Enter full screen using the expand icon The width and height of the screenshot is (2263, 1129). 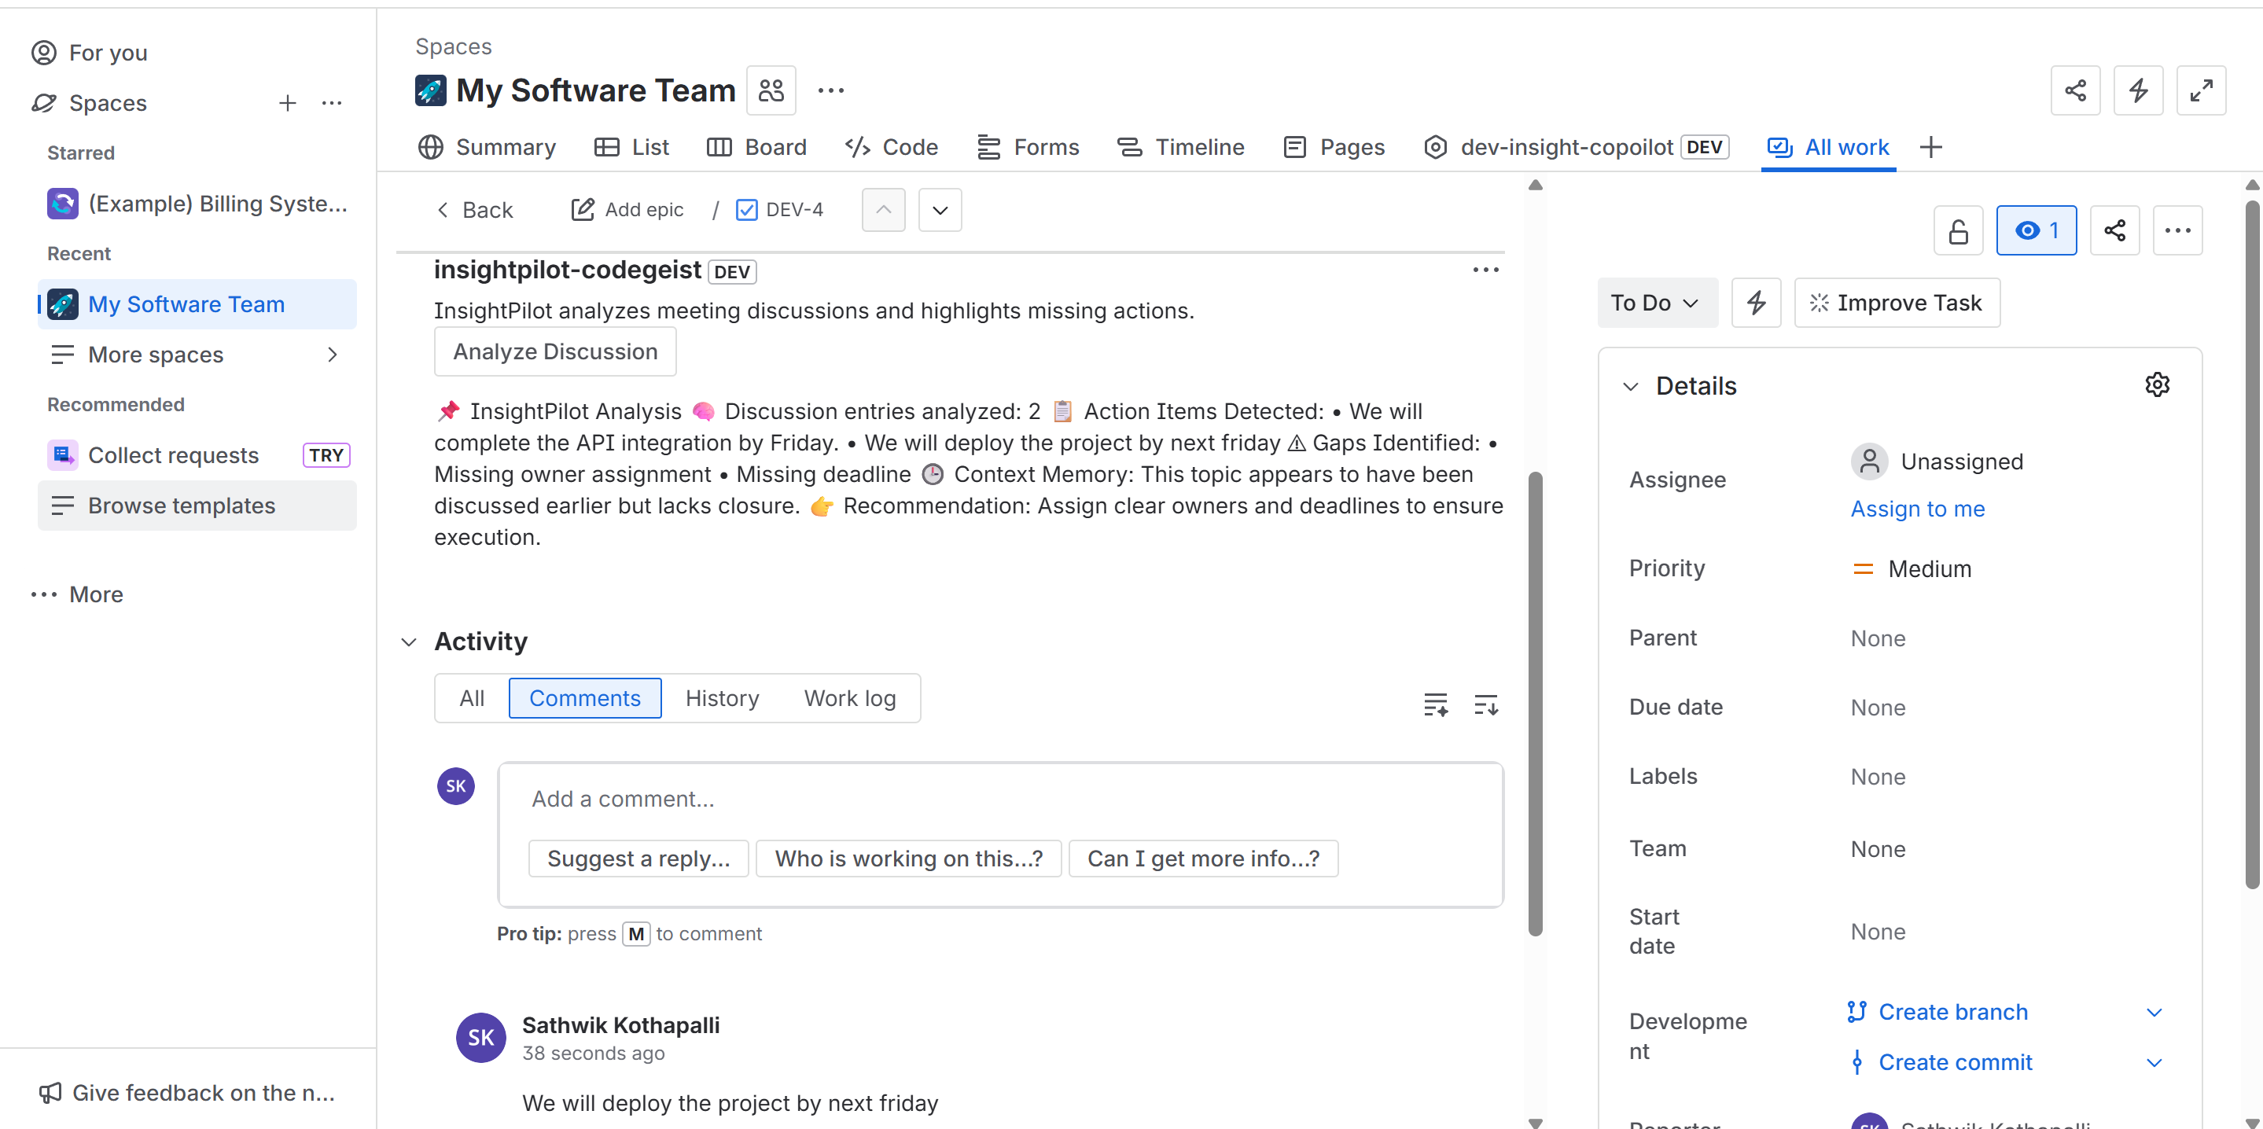tap(2200, 90)
